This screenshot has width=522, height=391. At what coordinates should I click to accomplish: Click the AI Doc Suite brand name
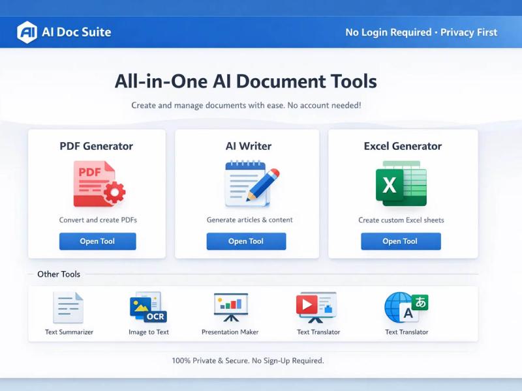[76, 32]
